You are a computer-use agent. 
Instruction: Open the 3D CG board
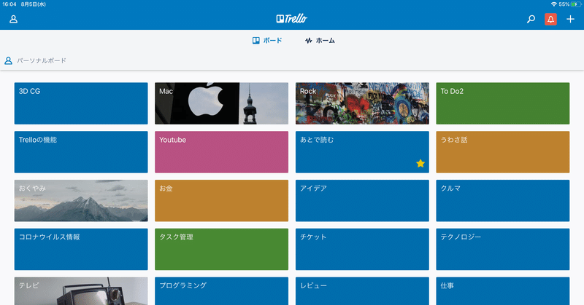click(81, 103)
